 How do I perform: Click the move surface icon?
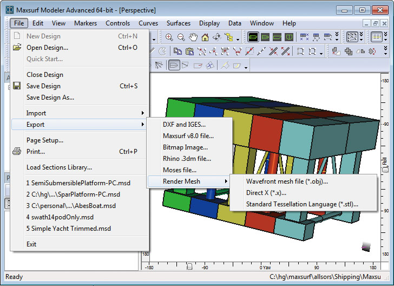point(336,51)
